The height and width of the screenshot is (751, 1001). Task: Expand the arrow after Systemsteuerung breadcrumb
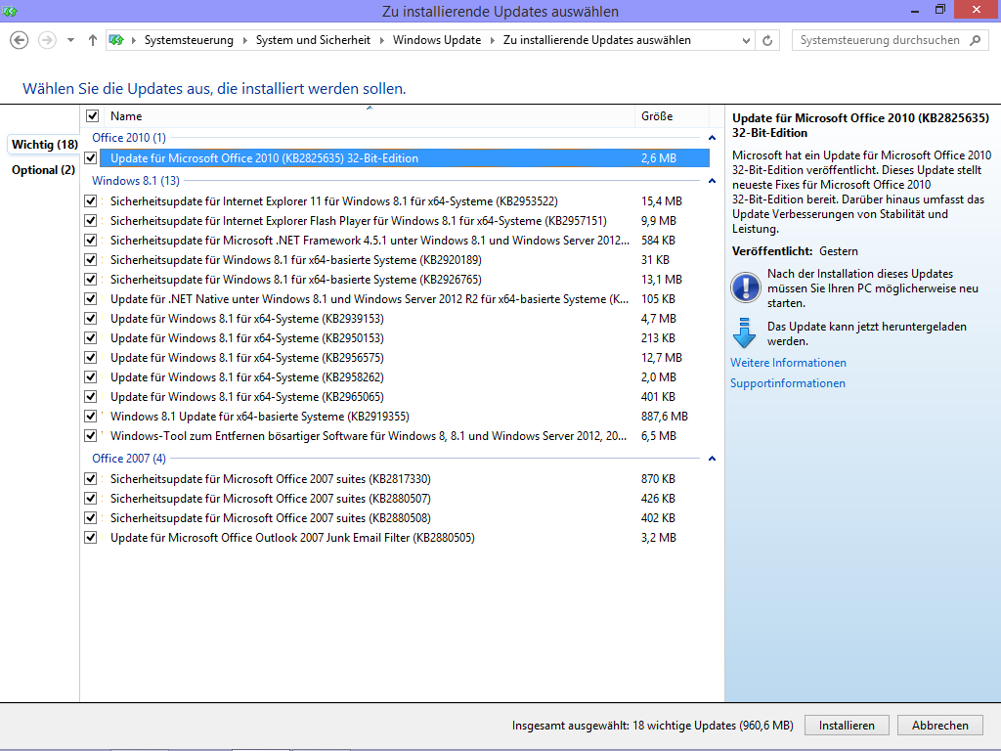(245, 40)
